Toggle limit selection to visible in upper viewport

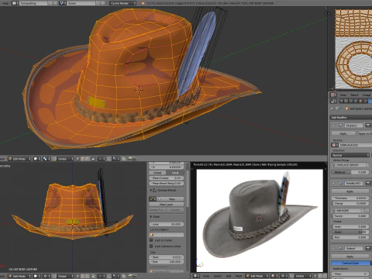point(94,159)
